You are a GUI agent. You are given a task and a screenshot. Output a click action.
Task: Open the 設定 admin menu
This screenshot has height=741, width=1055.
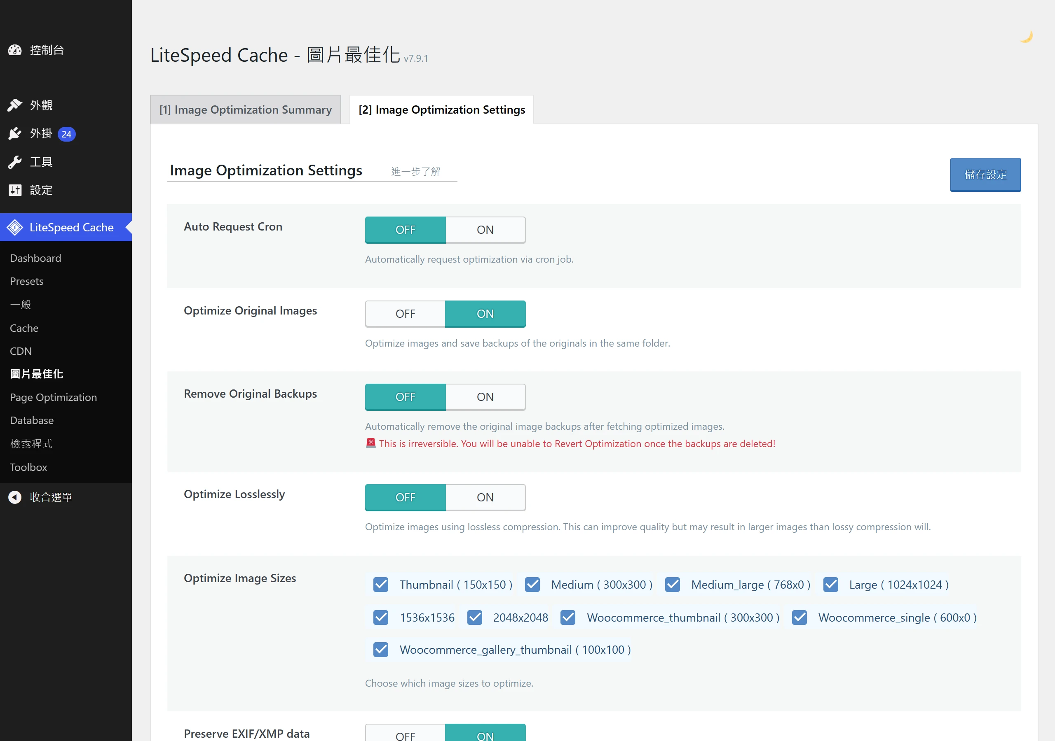pyautogui.click(x=66, y=190)
